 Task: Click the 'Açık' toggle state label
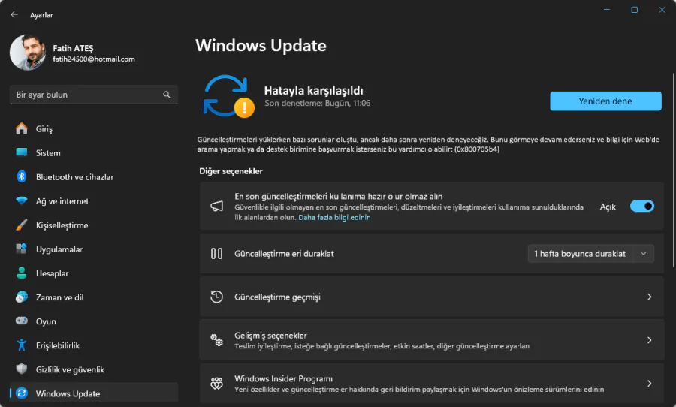coord(608,207)
